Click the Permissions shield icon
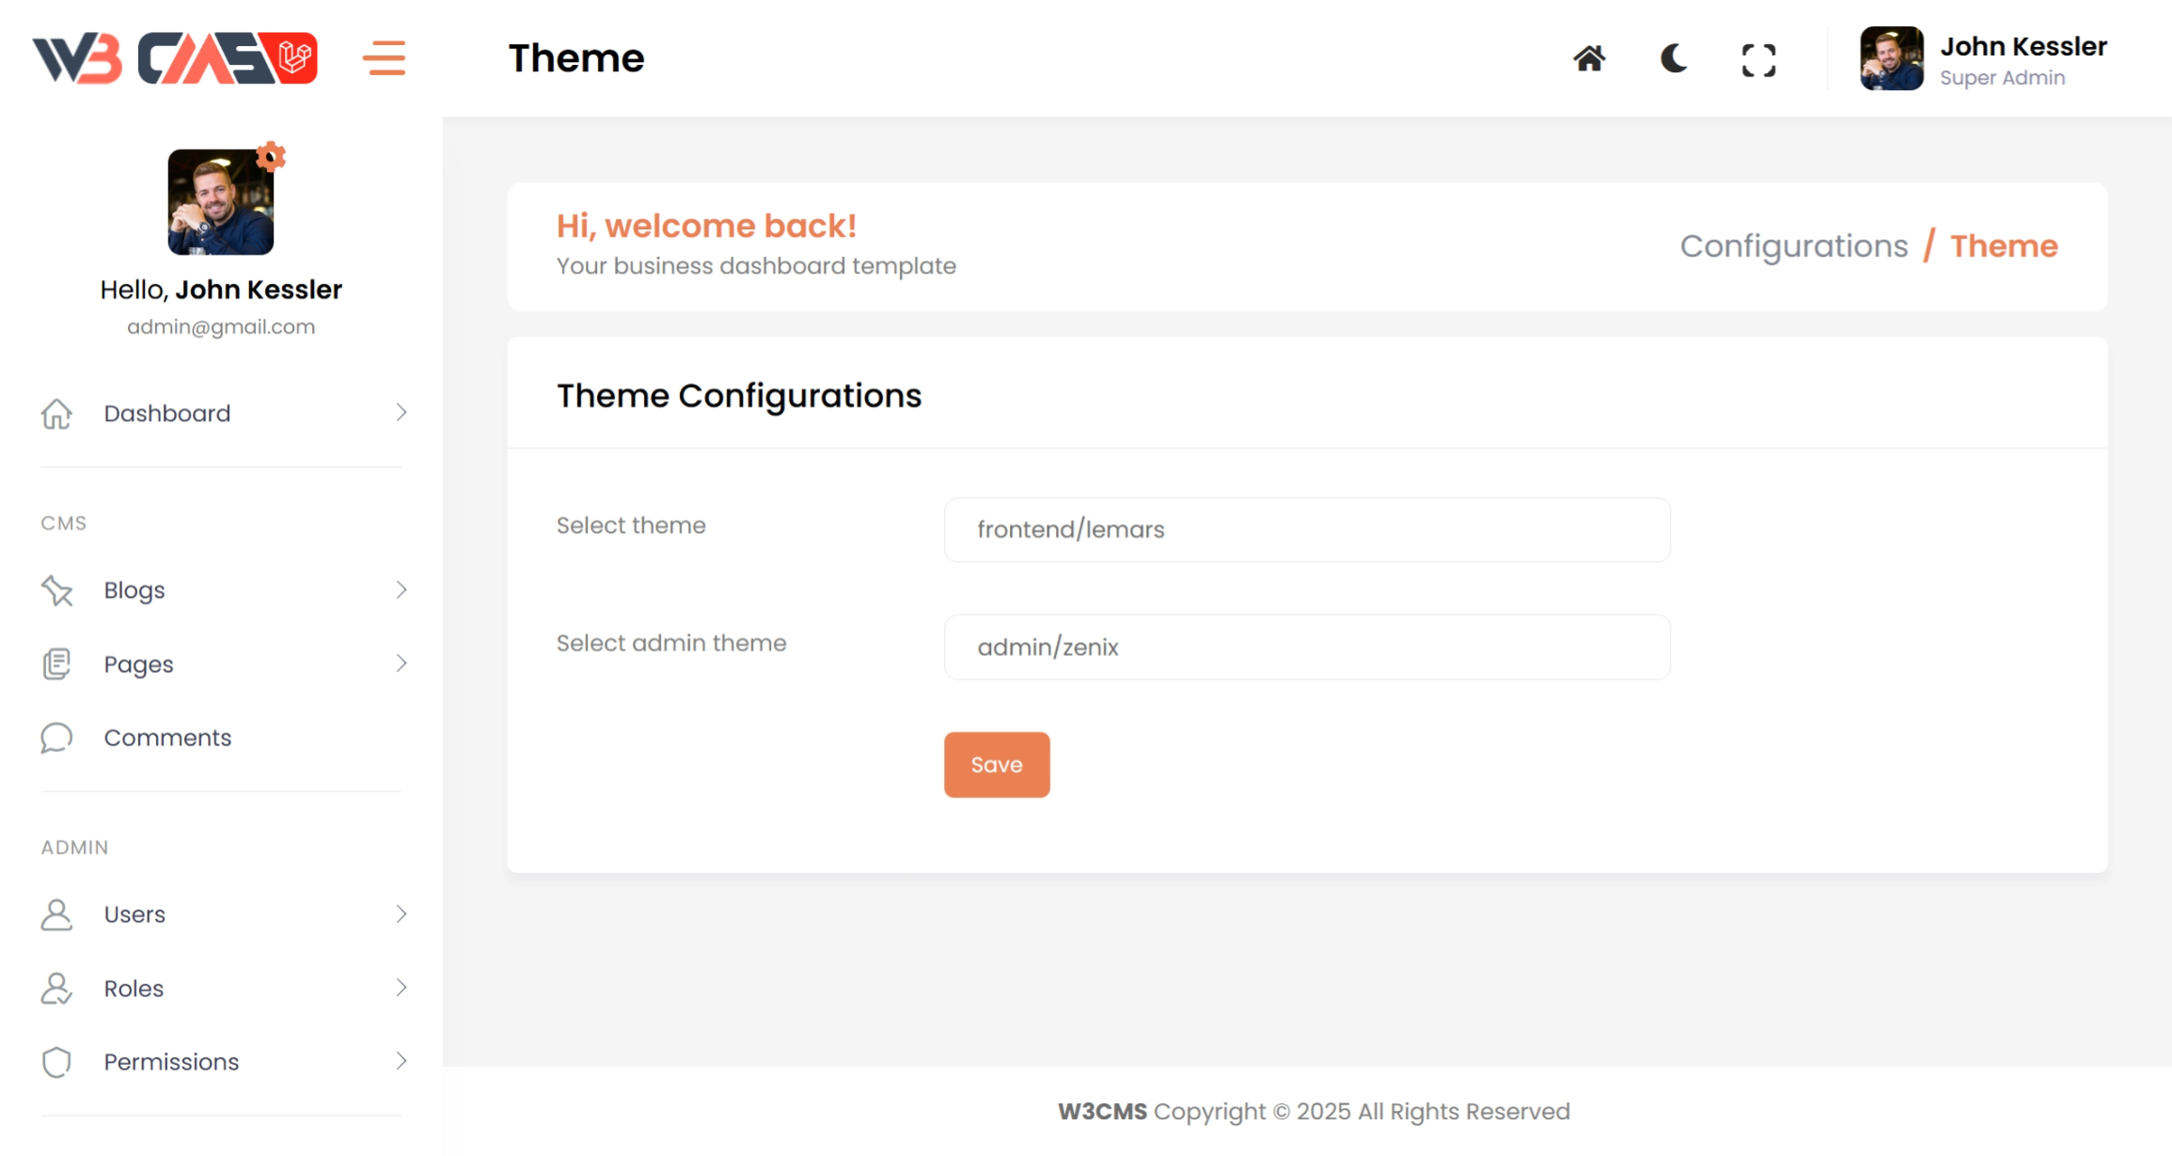2172x1156 pixels. [x=56, y=1062]
